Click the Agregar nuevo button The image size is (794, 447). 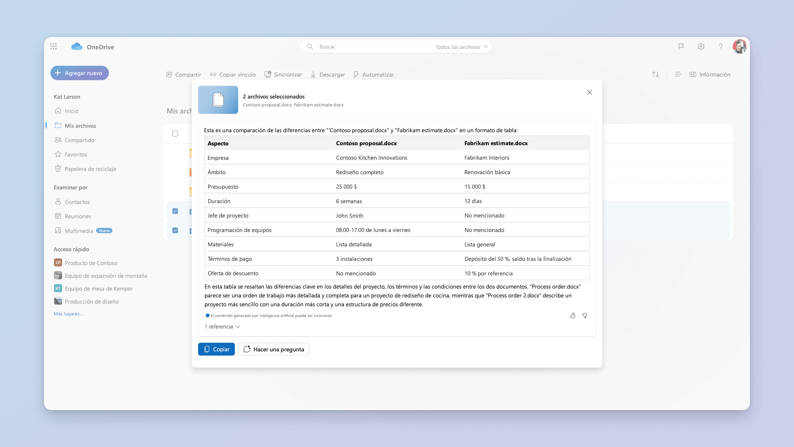tap(79, 73)
